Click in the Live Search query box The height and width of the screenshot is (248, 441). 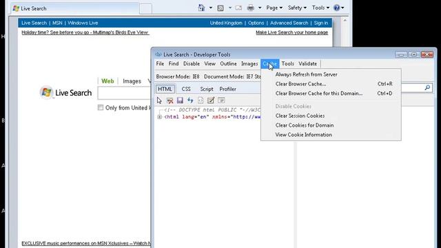(x=124, y=93)
